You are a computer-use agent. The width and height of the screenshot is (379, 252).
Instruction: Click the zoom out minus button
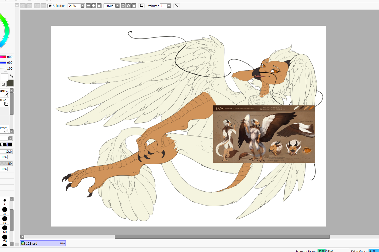tap(88, 6)
